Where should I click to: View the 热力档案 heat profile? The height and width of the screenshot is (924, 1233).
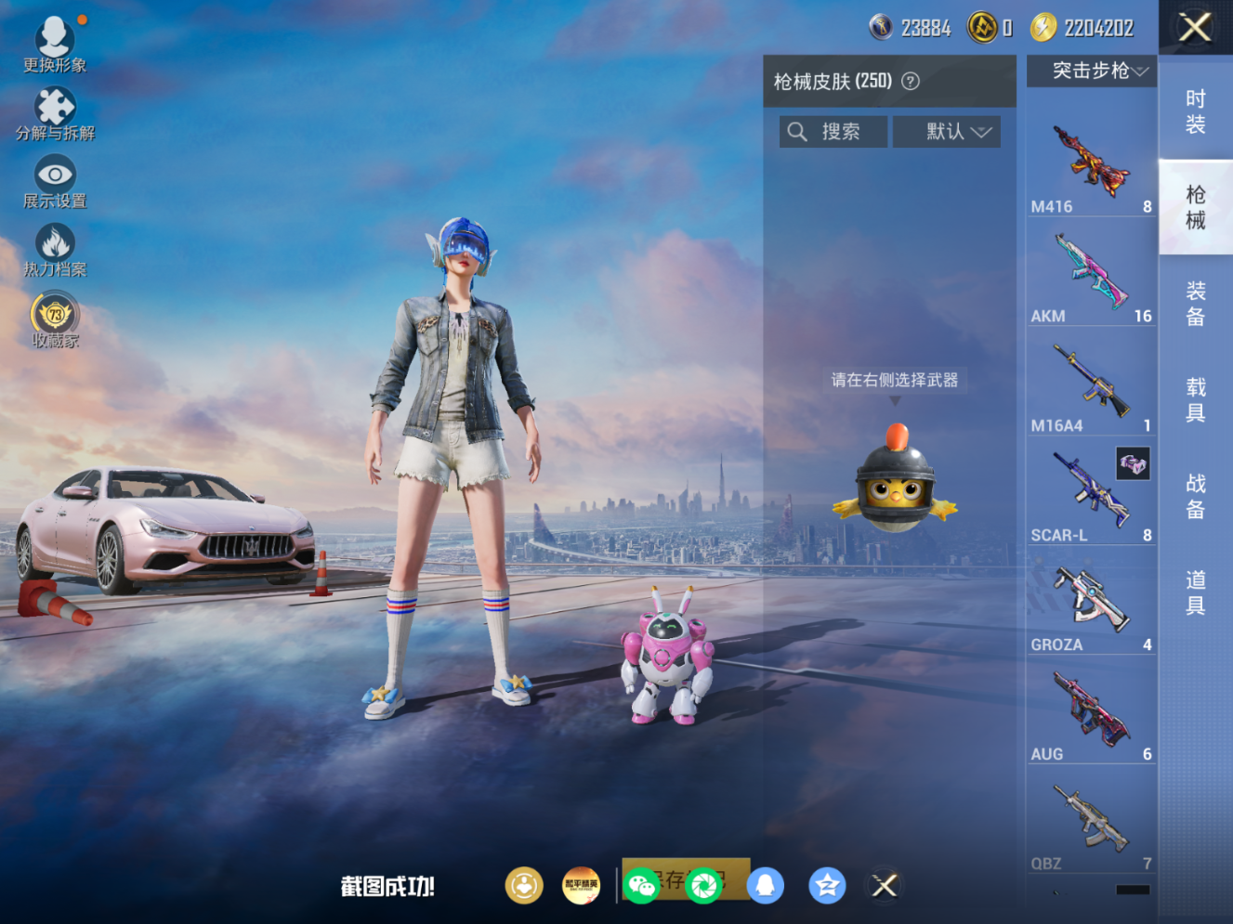(55, 243)
